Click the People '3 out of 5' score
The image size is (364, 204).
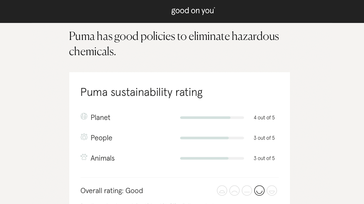(x=264, y=138)
